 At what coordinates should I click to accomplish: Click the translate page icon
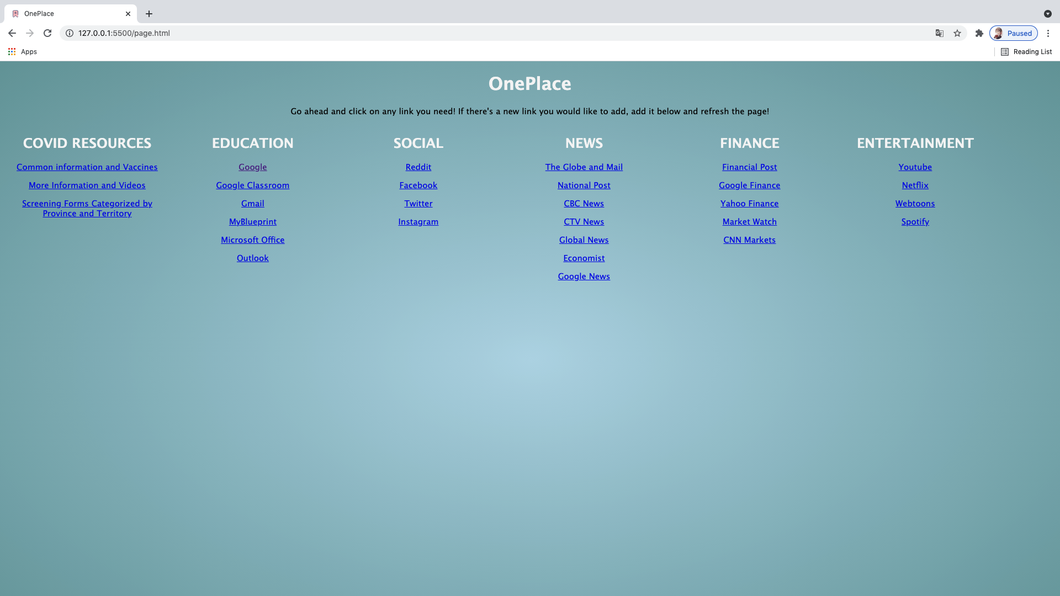coord(940,33)
